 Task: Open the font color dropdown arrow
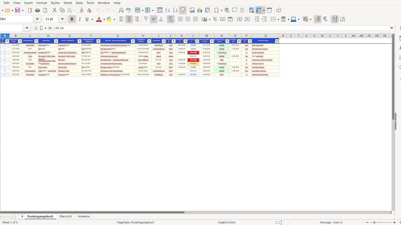point(104,19)
